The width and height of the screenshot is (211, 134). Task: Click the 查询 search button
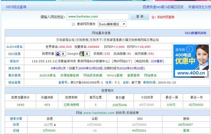[x=140, y=17]
